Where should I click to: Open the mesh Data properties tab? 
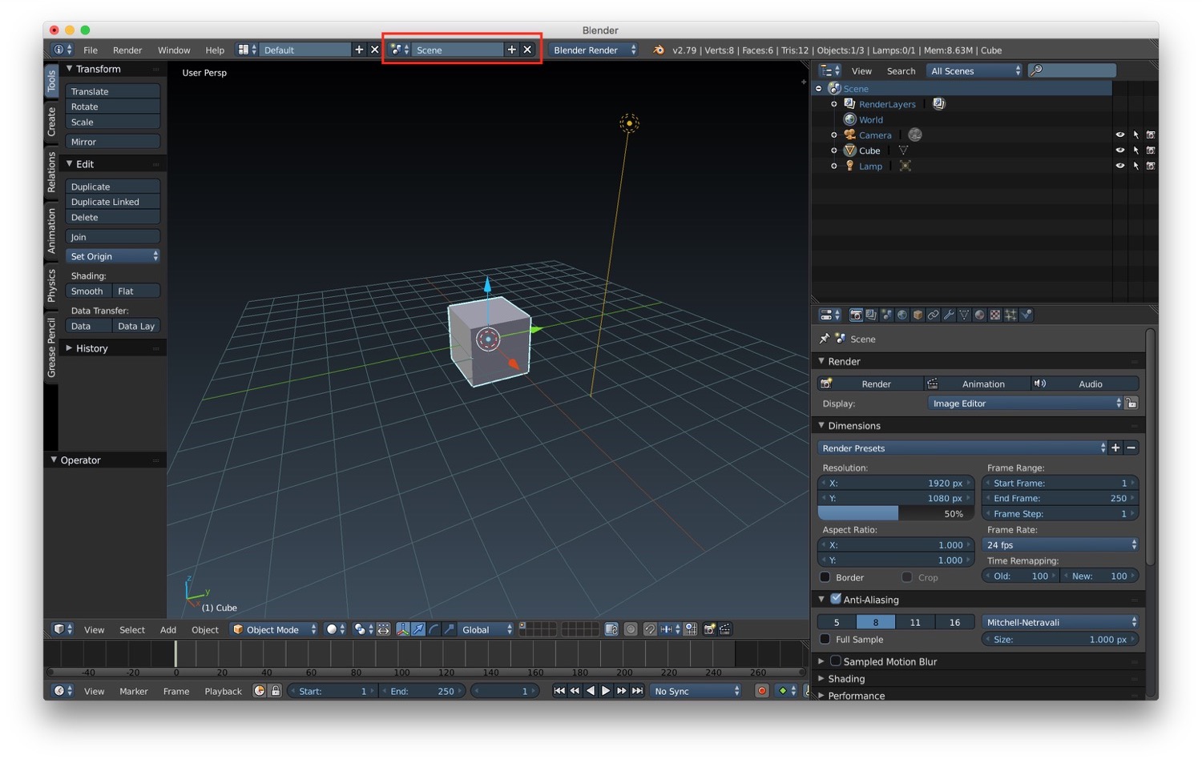point(964,315)
